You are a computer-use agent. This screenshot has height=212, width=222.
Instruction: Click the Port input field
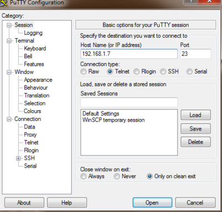coord(196,54)
